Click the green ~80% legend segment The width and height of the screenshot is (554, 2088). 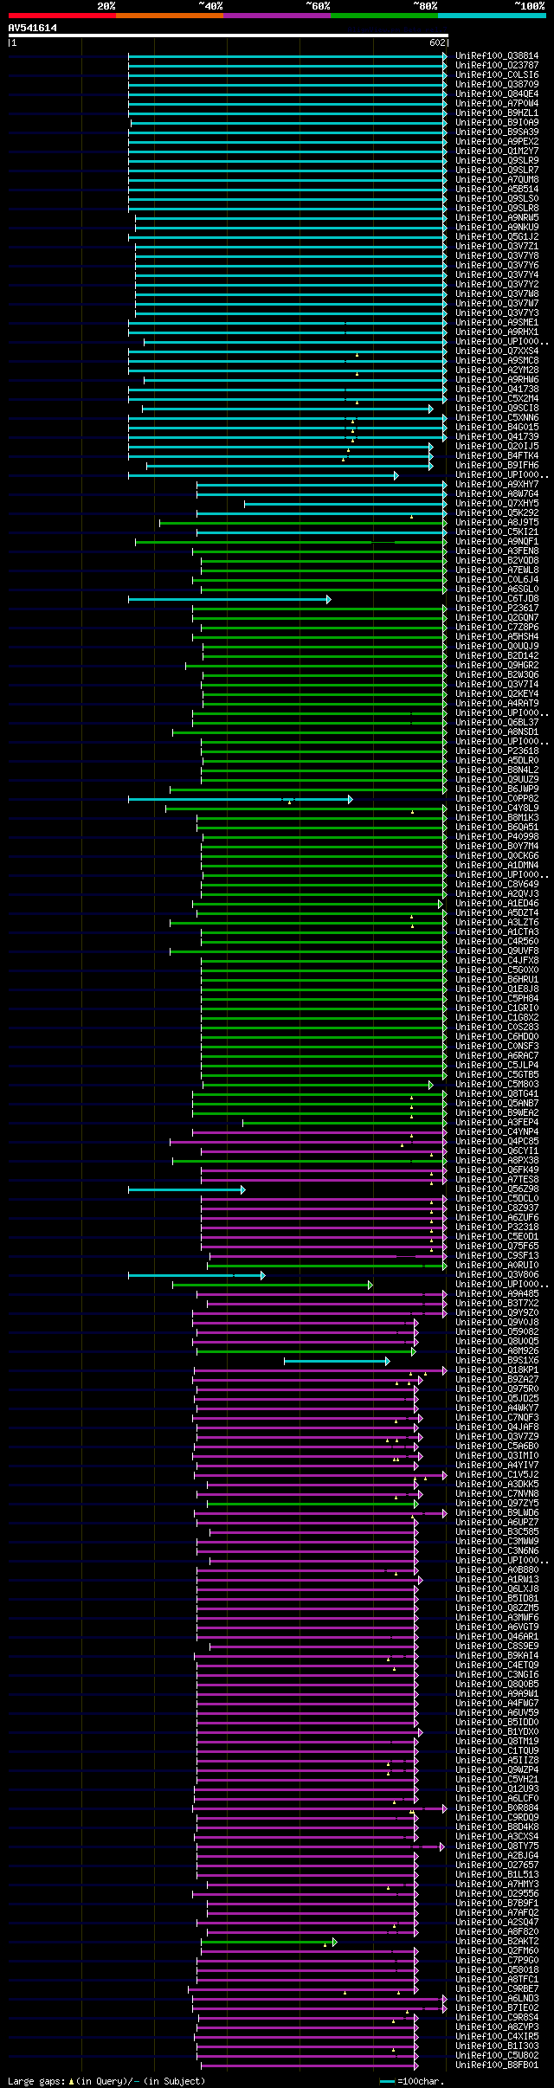[383, 16]
